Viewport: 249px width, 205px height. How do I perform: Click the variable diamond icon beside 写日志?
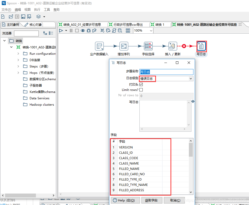193,101
